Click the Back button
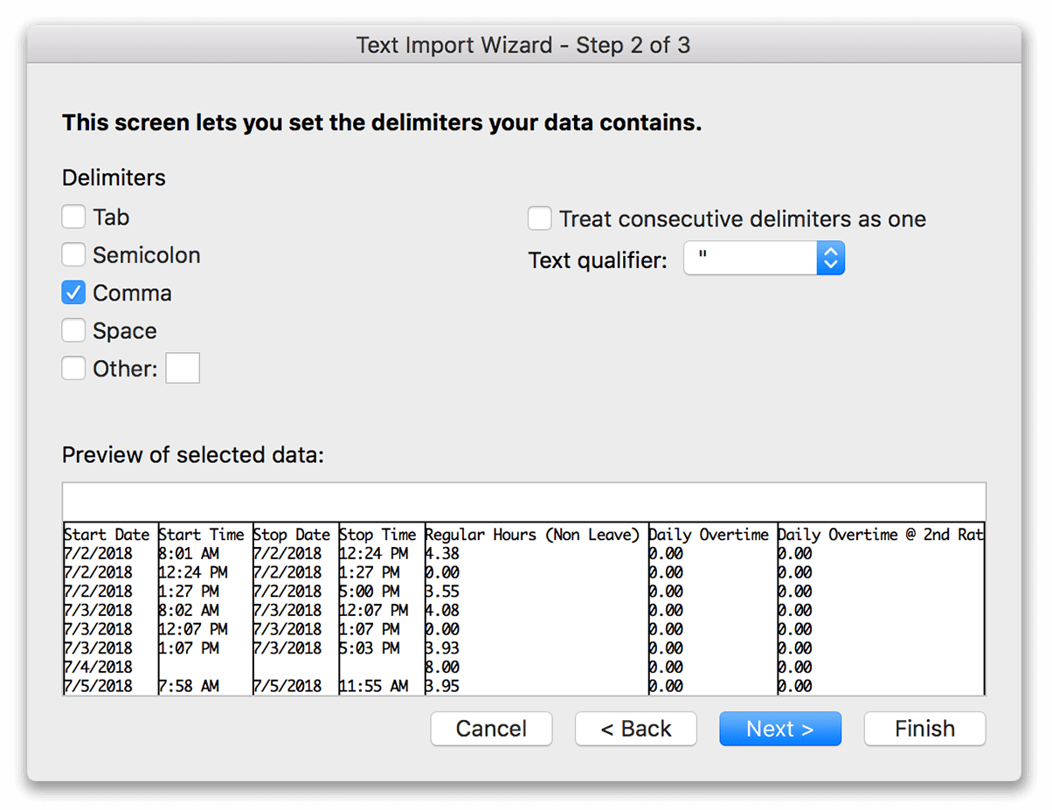 (635, 728)
